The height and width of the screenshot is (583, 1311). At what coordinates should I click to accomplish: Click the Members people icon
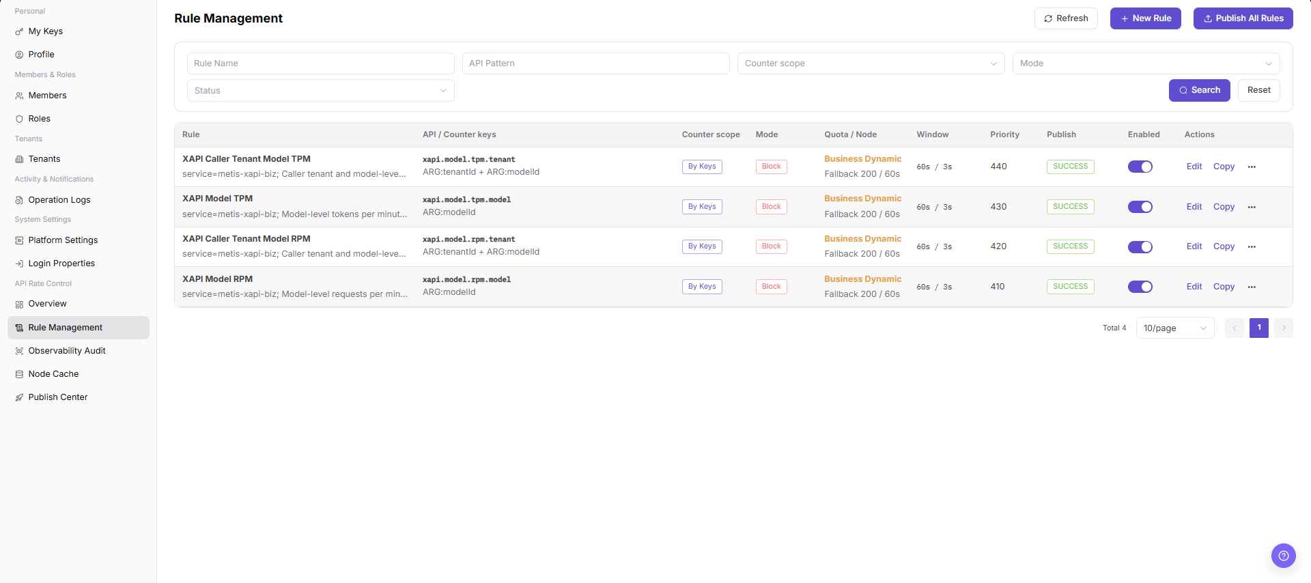click(19, 96)
